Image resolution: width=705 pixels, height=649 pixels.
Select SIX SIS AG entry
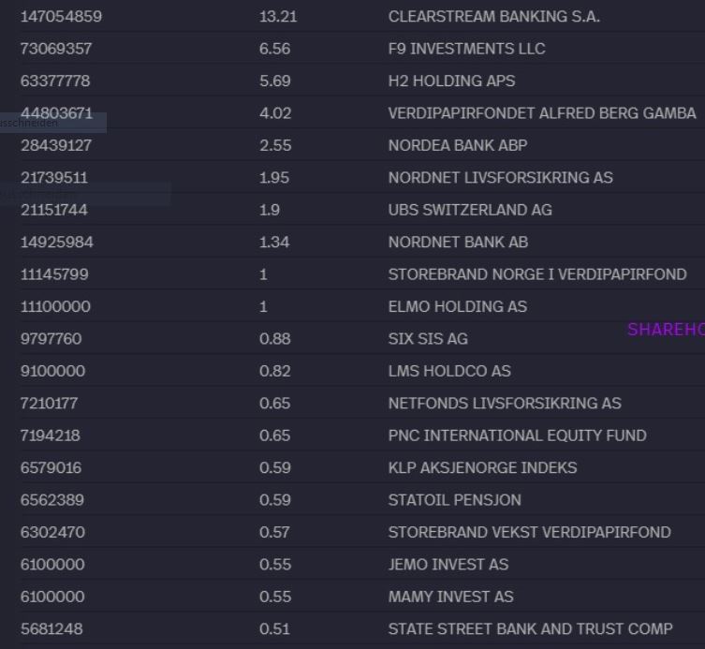[428, 339]
